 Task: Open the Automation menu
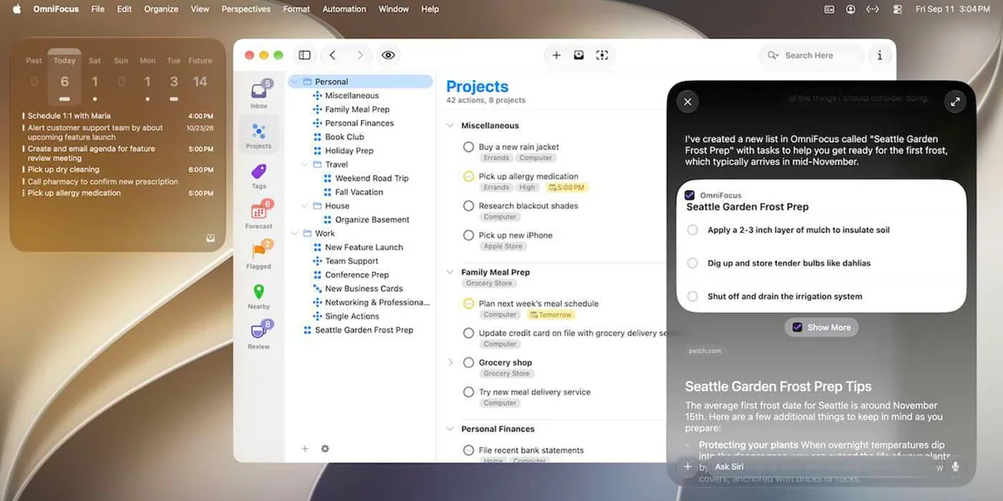pos(344,9)
